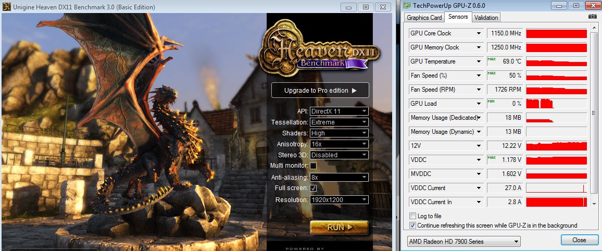The height and width of the screenshot is (251, 602).
Task: Click the 13 MB dynamic memory value
Action: coord(505,132)
